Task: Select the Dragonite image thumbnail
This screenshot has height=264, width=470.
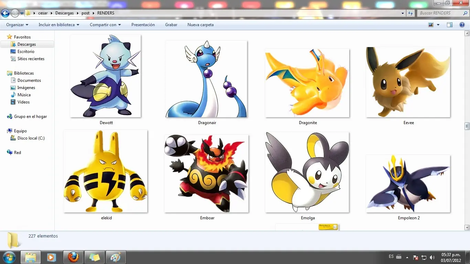Action: pos(307,83)
